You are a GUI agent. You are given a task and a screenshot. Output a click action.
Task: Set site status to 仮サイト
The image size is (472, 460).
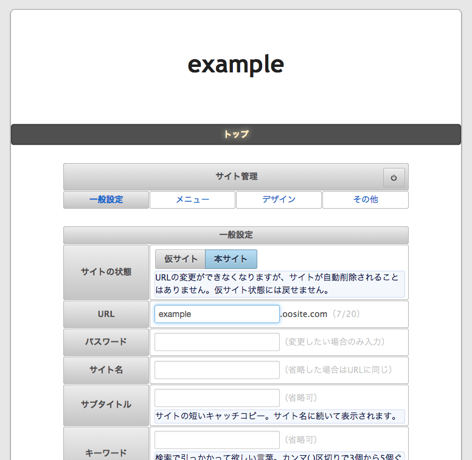pos(181,259)
